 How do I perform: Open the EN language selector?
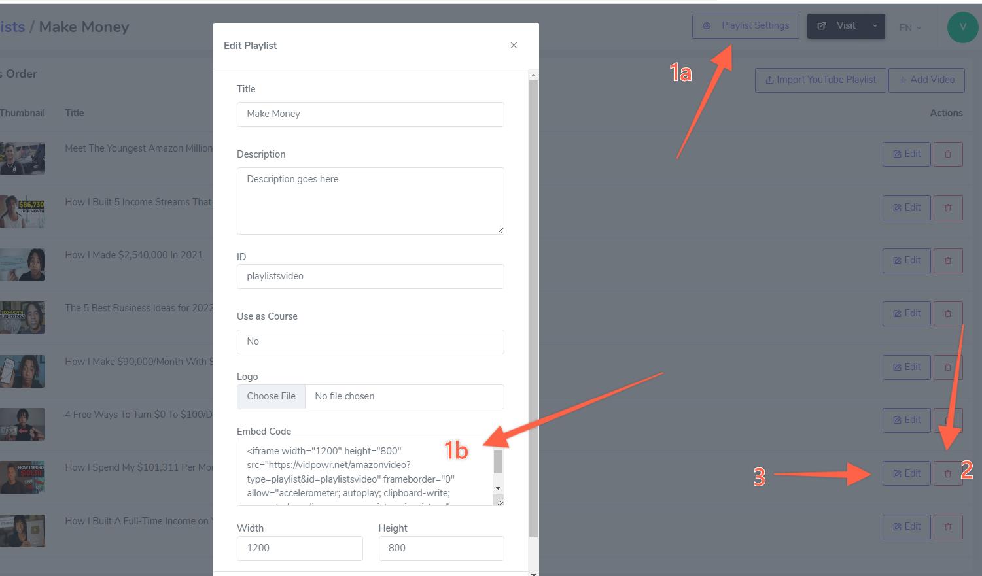click(x=910, y=27)
